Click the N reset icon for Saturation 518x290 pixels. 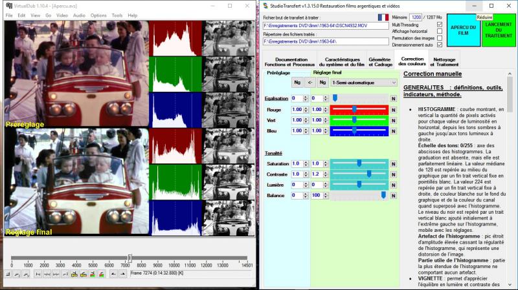pyautogui.click(x=394, y=164)
